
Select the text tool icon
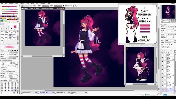11,26
